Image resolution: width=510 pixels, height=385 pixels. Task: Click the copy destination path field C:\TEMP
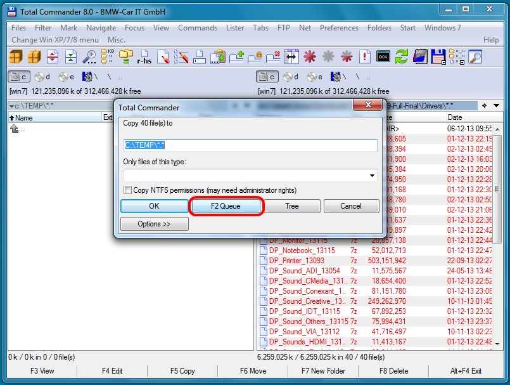point(250,145)
